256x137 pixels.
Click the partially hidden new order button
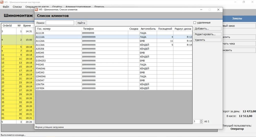[x=239, y=26]
